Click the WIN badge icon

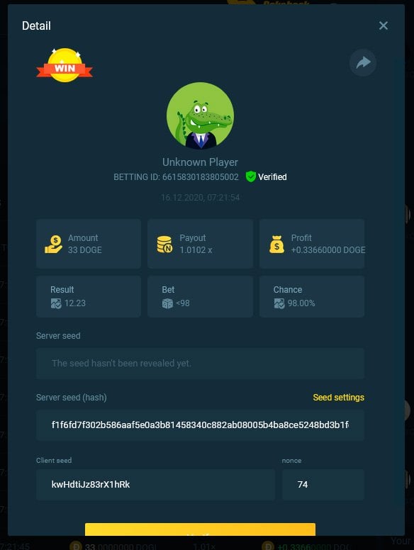click(x=65, y=65)
